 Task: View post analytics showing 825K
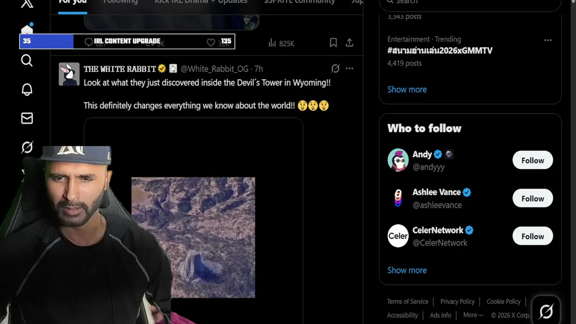tap(281, 43)
